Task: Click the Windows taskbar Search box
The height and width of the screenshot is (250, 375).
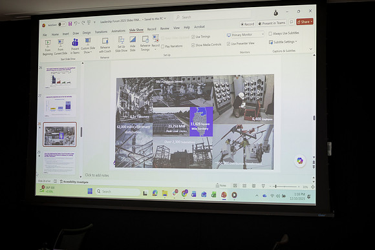Action: [x=118, y=191]
